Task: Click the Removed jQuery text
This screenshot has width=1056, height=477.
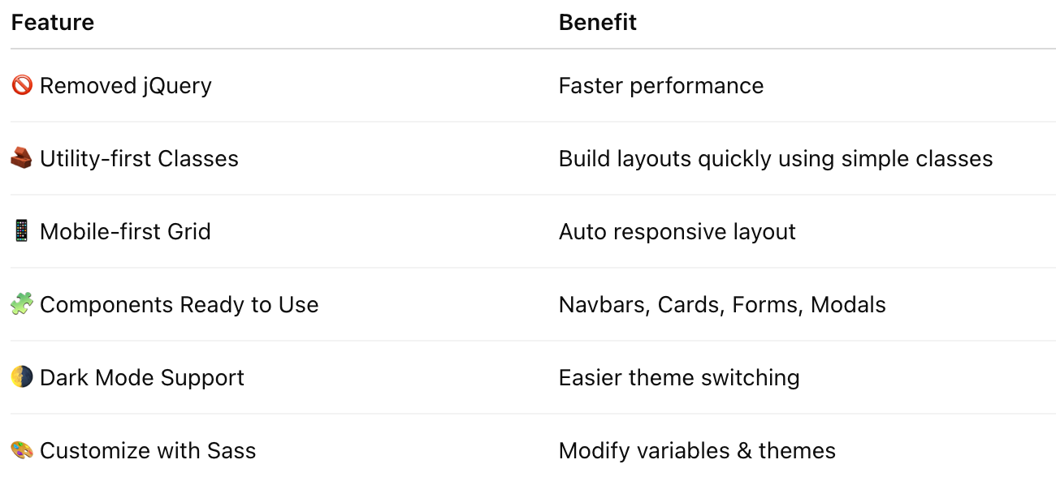Action: 126,86
